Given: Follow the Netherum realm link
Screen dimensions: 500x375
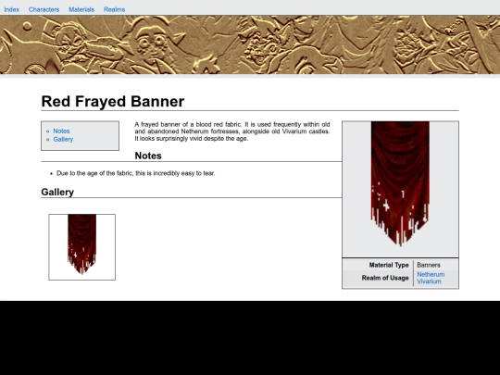Looking at the screenshot, I should [431, 275].
